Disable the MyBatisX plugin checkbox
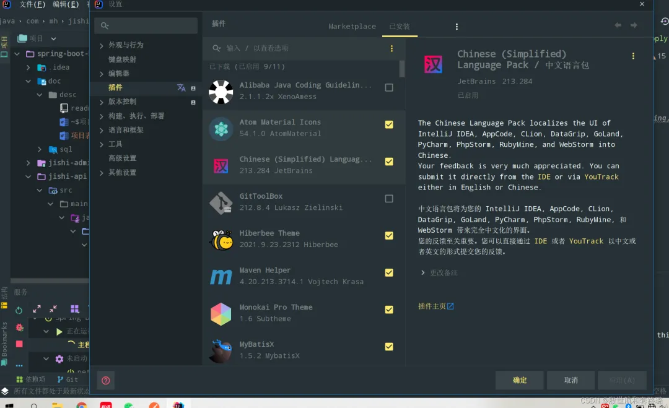The image size is (669, 408). click(x=388, y=347)
